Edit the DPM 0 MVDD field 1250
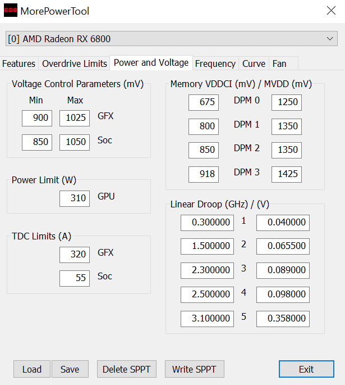Screen dimensions: 345x385 (287, 102)
